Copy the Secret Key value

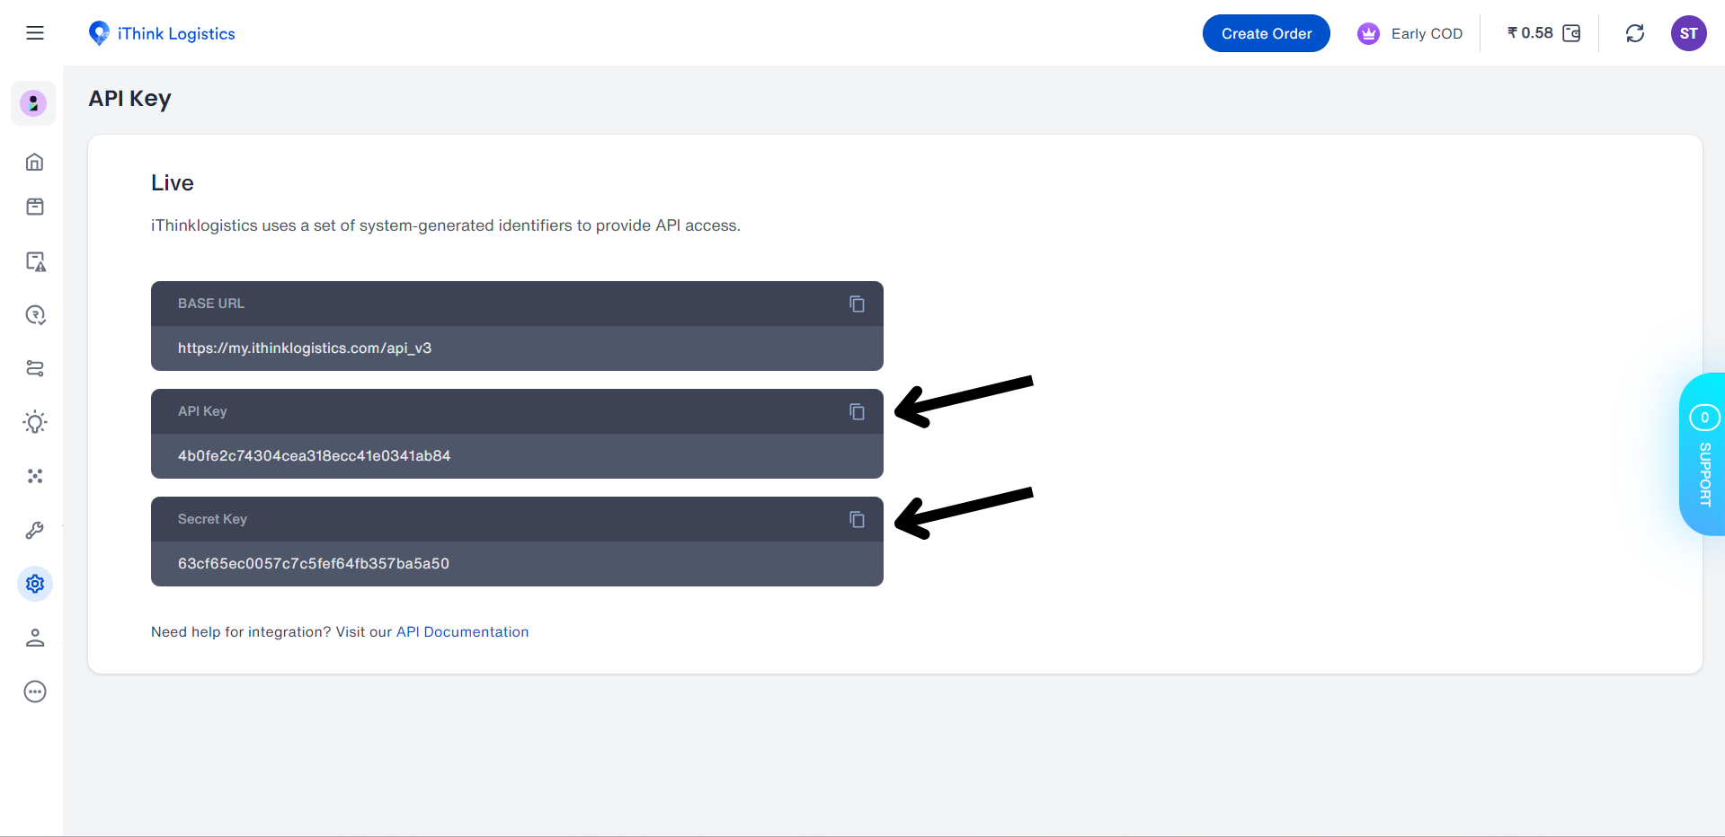coord(857,519)
